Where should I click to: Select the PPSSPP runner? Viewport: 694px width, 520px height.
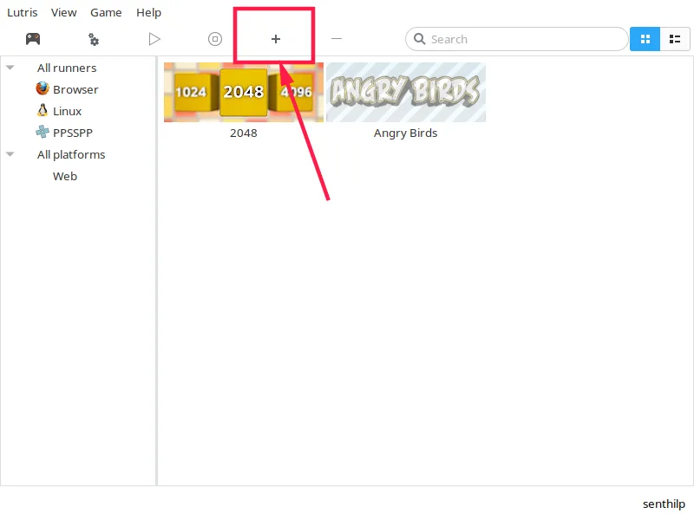73,133
